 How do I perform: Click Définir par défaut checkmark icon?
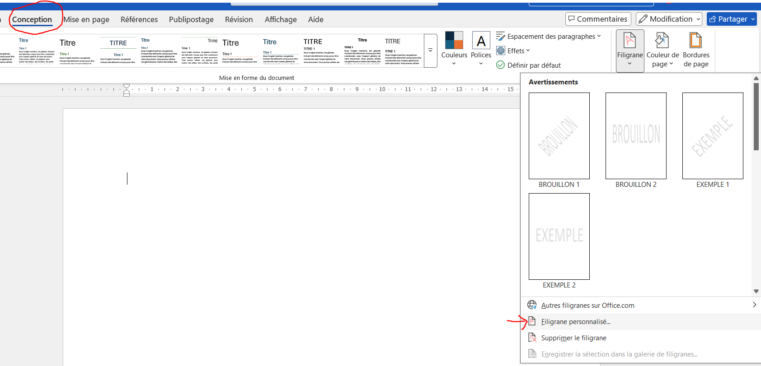coord(501,65)
